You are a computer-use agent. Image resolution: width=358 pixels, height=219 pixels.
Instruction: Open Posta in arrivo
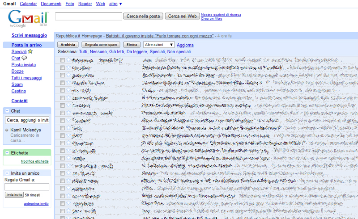(26, 45)
